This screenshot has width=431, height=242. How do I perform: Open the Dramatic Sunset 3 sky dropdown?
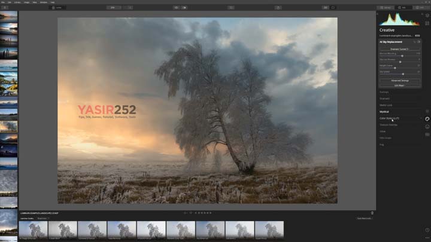coord(400,49)
